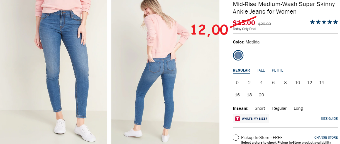The width and height of the screenshot is (340, 144).
Task: Open the SIZE GUIDE link
Action: pos(329,119)
